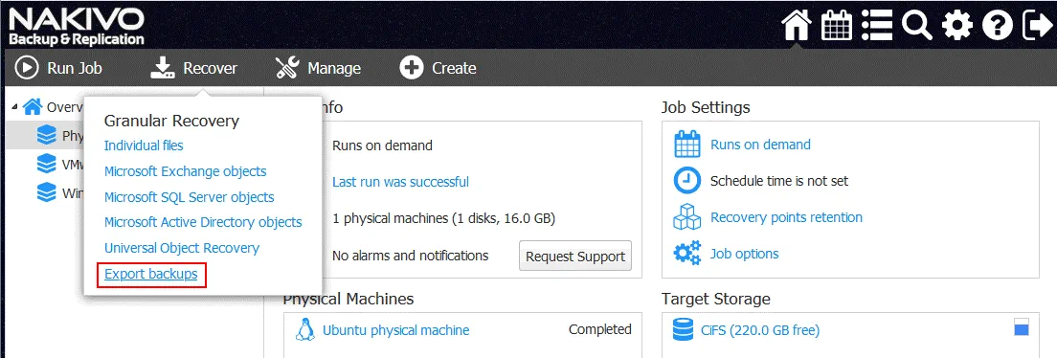Choose Microsoft Active Directory objects

click(203, 222)
